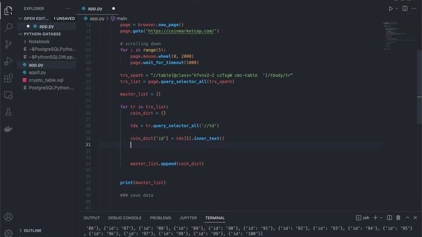
Task: Place cursor on print(master_list) line
Action: click(143, 183)
